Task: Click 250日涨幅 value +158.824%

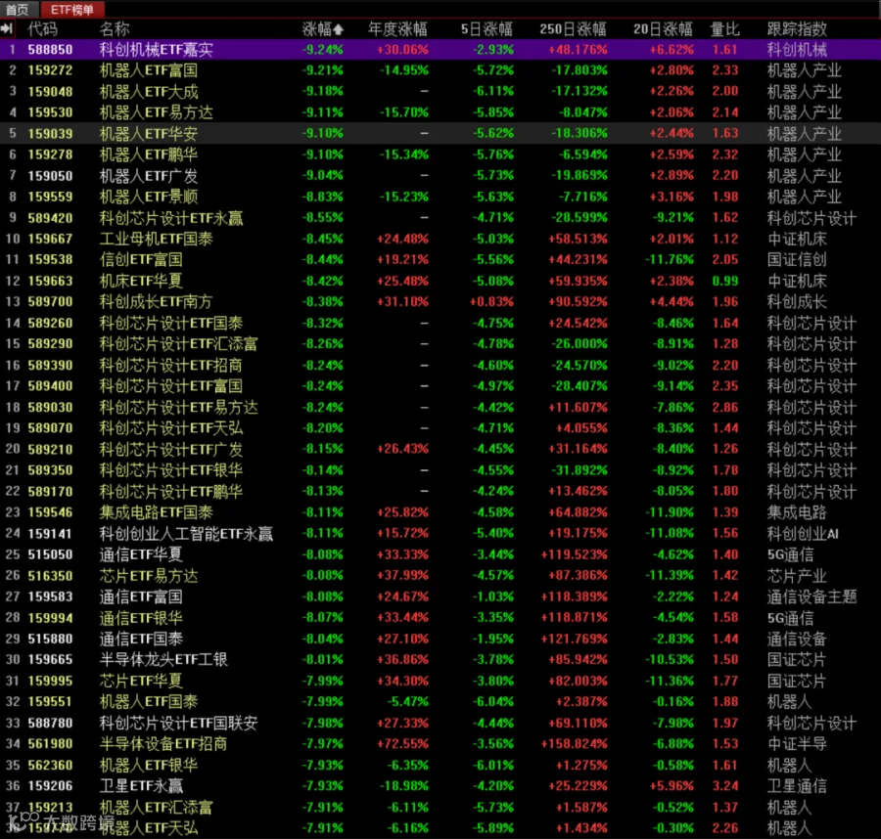Action: [x=574, y=743]
